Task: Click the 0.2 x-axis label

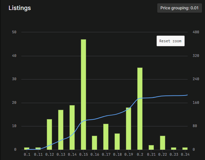Action: tap(140, 155)
